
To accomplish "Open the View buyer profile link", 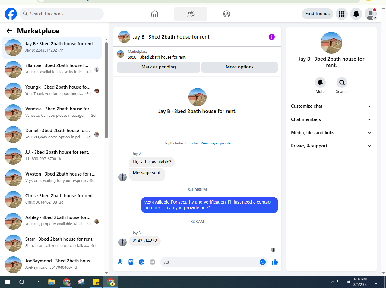I will (x=216, y=143).
